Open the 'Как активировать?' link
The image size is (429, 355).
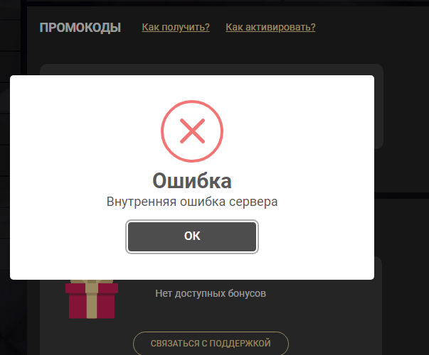coord(270,27)
